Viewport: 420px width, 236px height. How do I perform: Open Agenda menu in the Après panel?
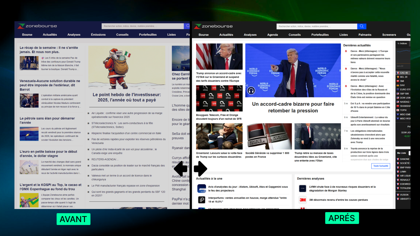coord(272,35)
